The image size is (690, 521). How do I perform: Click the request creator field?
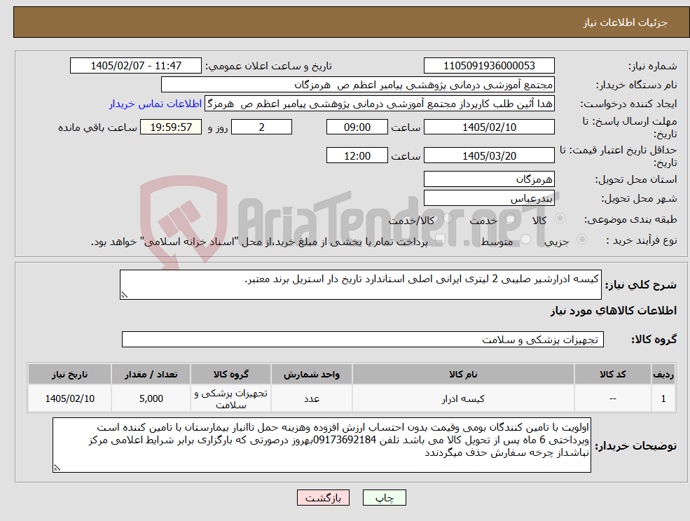(379, 104)
